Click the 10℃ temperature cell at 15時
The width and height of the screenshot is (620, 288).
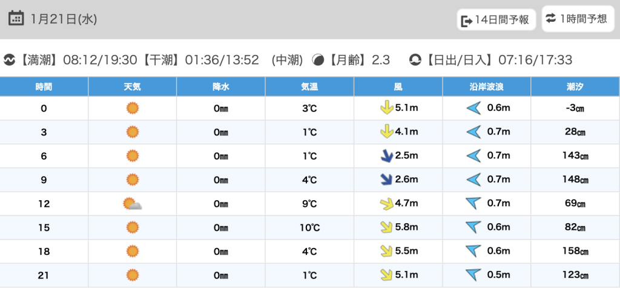click(x=309, y=227)
